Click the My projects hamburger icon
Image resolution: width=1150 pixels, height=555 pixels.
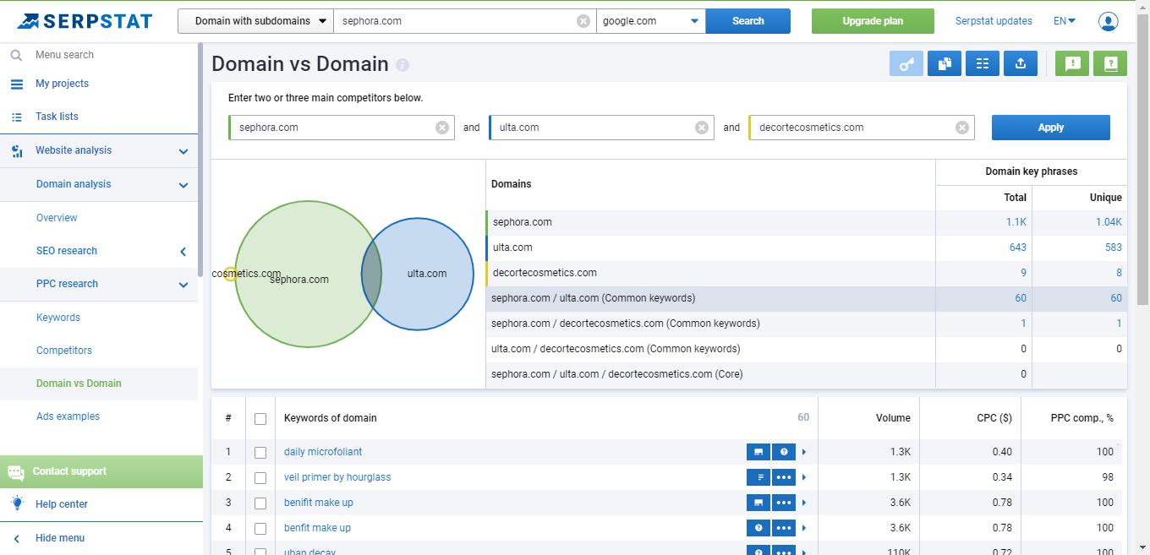17,84
